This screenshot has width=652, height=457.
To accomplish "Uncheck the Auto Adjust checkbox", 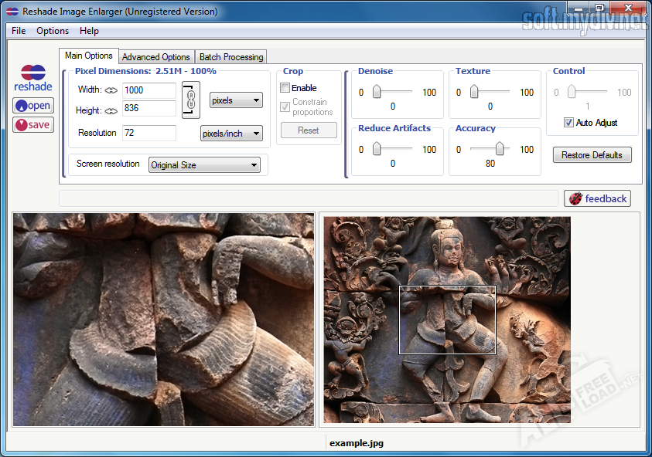I will pos(568,123).
